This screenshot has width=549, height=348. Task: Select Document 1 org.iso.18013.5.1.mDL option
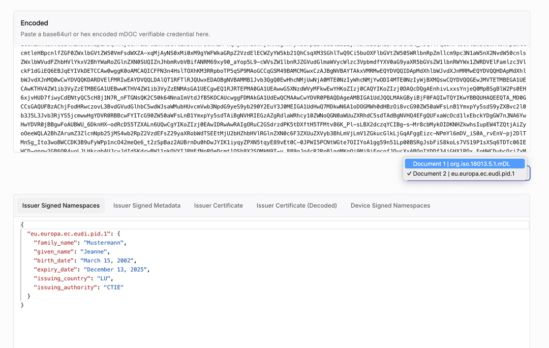(465, 164)
